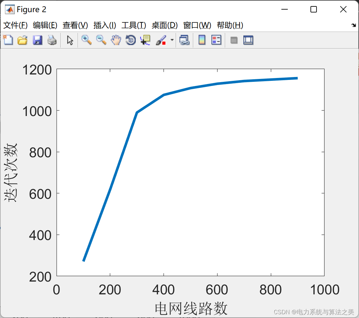Click the Link Plot icon
The height and width of the screenshot is (318, 359).
185,40
